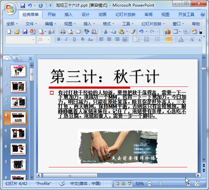Viewport: 209px width, 190px height.
Task: Click slide title 第三计：秋千计
Action: [x=104, y=77]
